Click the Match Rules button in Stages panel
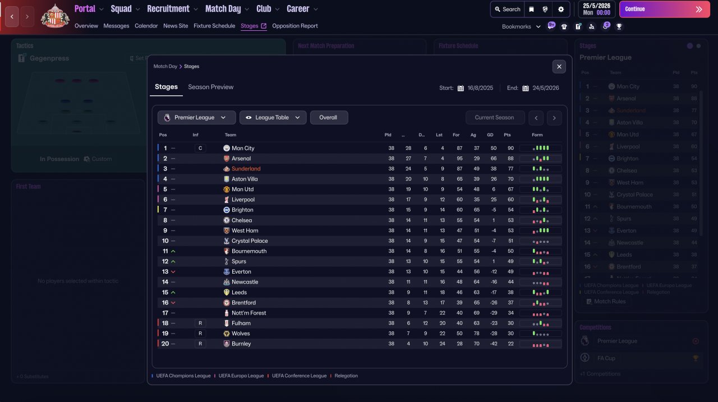The height and width of the screenshot is (402, 718). click(606, 302)
